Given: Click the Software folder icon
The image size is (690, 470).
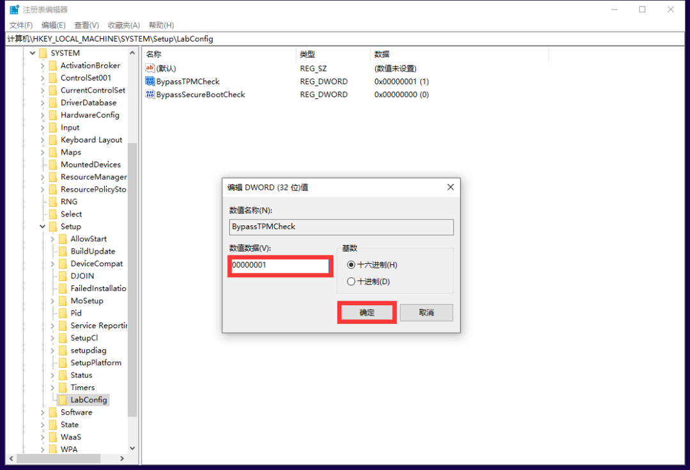Looking at the screenshot, I should (x=53, y=413).
